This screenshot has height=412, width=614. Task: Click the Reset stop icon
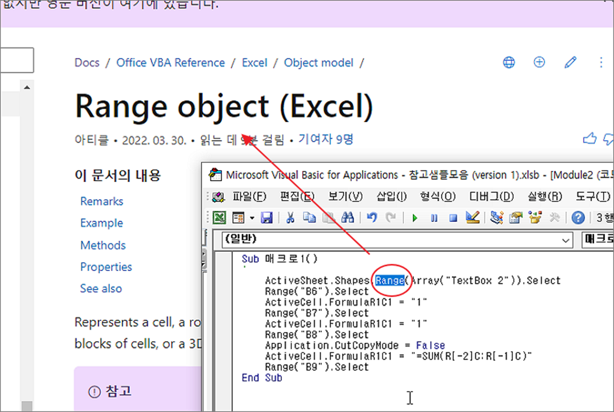(453, 218)
